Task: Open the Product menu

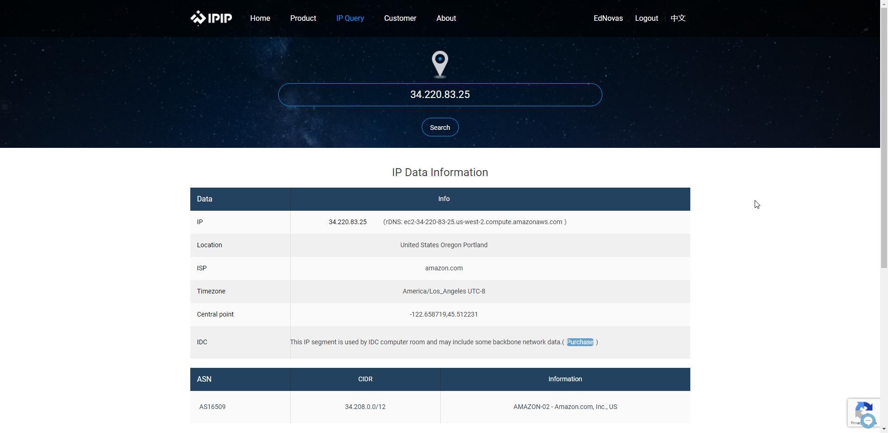Action: coord(303,18)
